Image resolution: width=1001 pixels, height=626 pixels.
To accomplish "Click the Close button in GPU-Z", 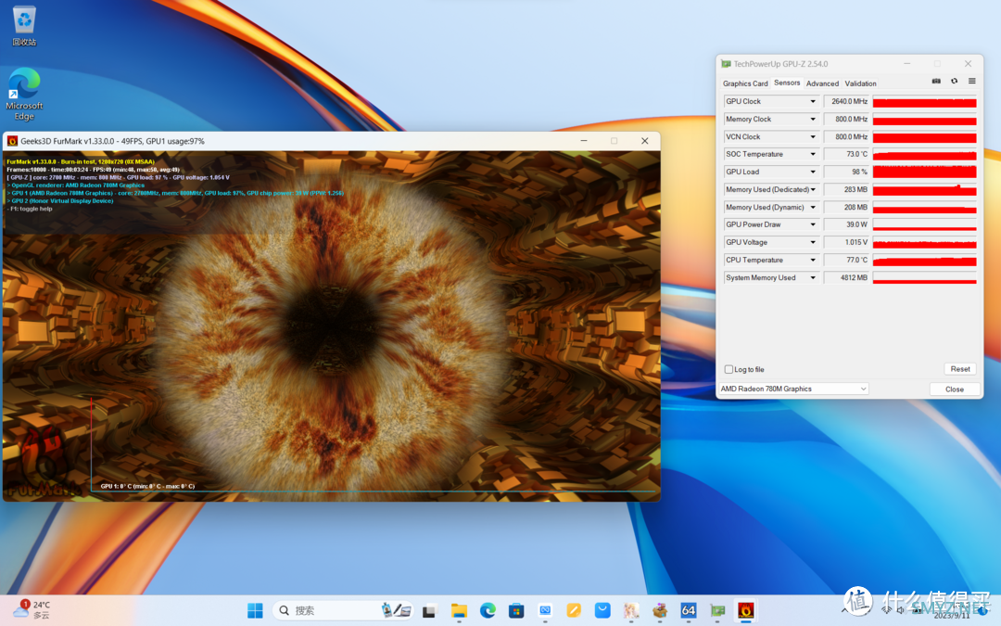I will (955, 389).
